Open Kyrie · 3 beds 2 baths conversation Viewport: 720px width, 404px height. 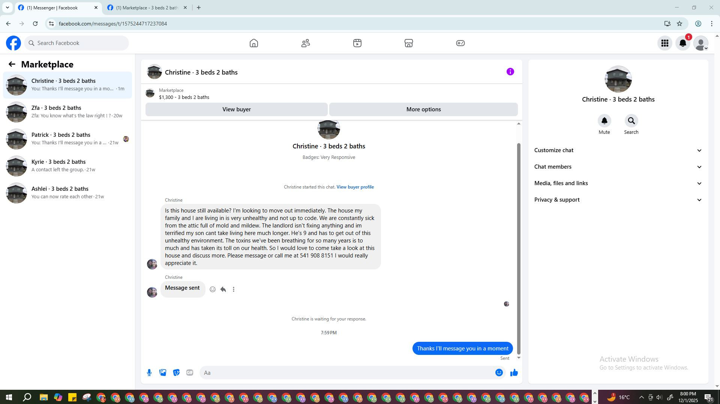67,166
